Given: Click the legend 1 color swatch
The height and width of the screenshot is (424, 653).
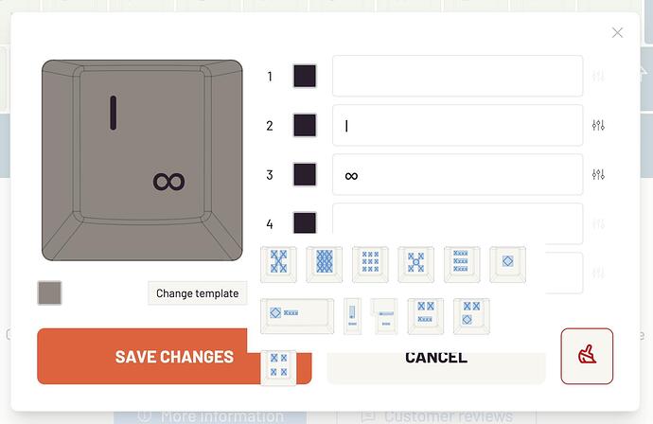Looking at the screenshot, I should 305,76.
